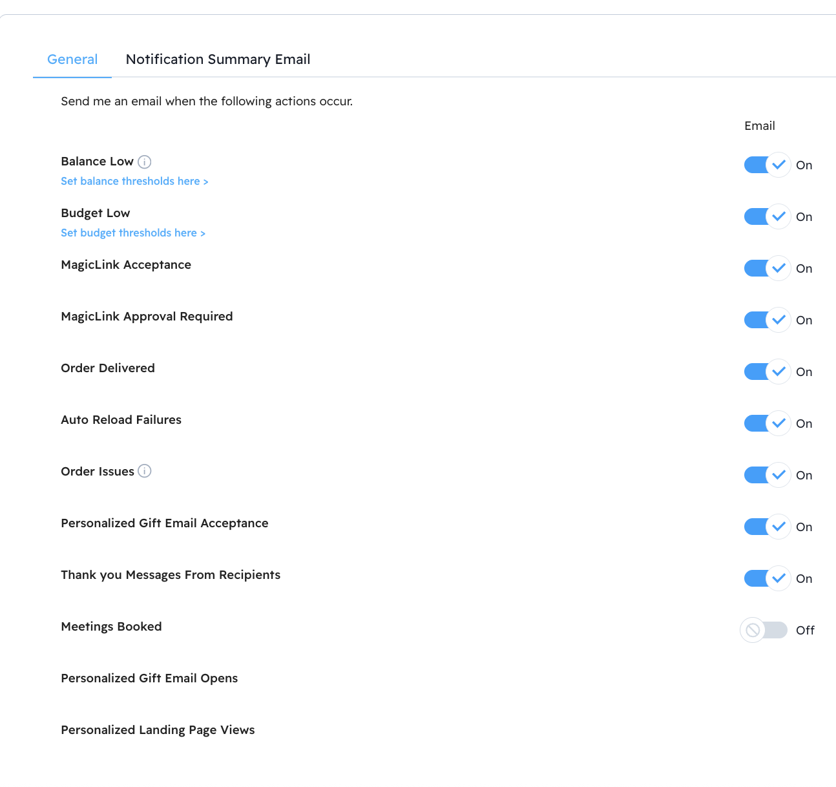836x787 pixels.
Task: Disable MagicLink Approval Required email toggle
Action: (x=766, y=320)
